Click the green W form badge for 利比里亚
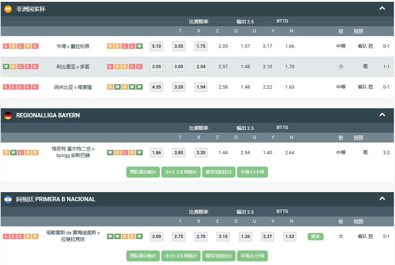 6,67
